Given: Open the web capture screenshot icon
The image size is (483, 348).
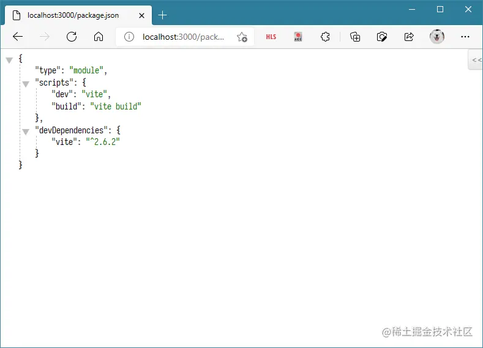Looking at the screenshot, I should (382, 37).
